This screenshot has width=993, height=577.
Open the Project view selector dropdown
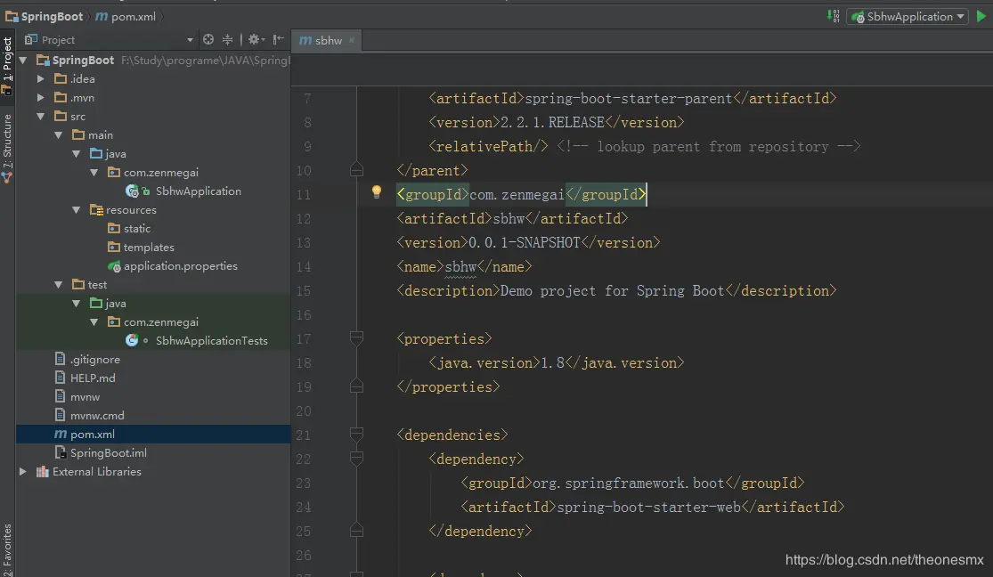point(190,40)
